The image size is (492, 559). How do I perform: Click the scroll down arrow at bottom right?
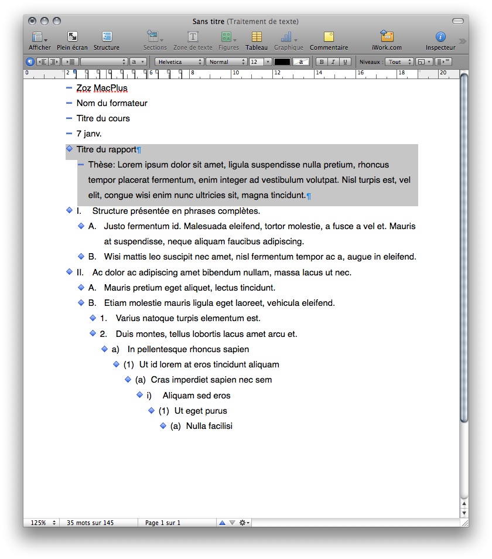point(464,513)
